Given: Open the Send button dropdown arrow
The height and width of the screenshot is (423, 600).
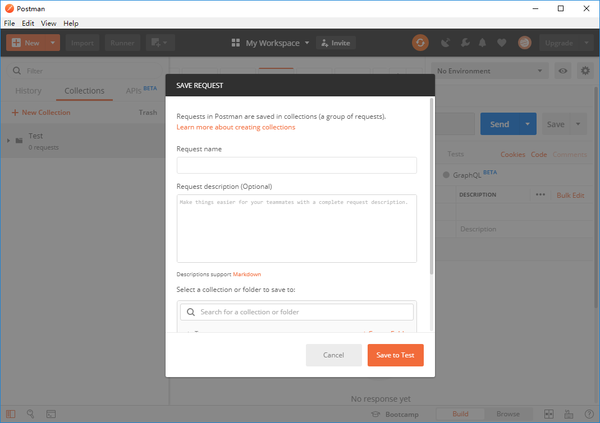Looking at the screenshot, I should pos(528,124).
